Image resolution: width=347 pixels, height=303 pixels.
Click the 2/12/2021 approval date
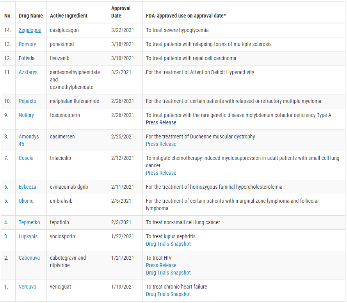pyautogui.click(x=123, y=158)
